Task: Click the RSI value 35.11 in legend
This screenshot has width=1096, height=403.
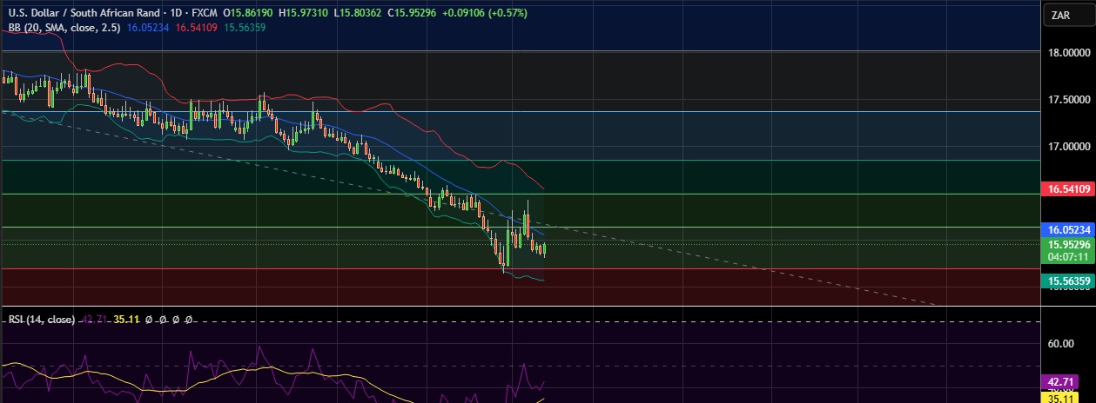Action: [x=127, y=320]
